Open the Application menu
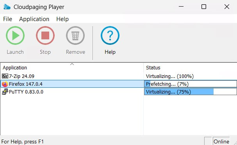Screen dimensions: 237x145 [34, 19]
